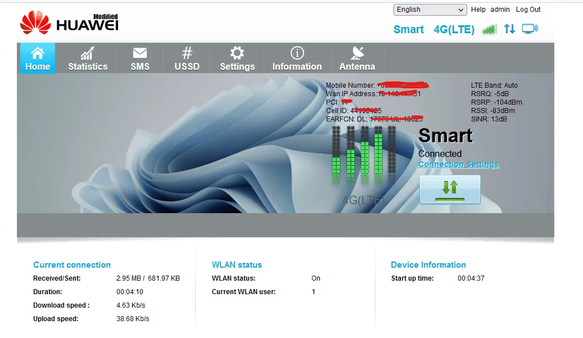Select the SINR: 13dB value
Image resolution: width=583 pixels, height=338 pixels.
pos(489,119)
